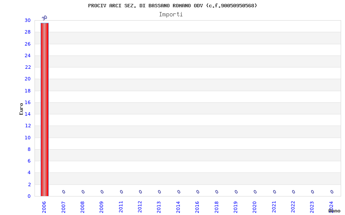The image size is (345, 215).
Task: Click the 0 data label for year 2012
Action: [141, 192]
